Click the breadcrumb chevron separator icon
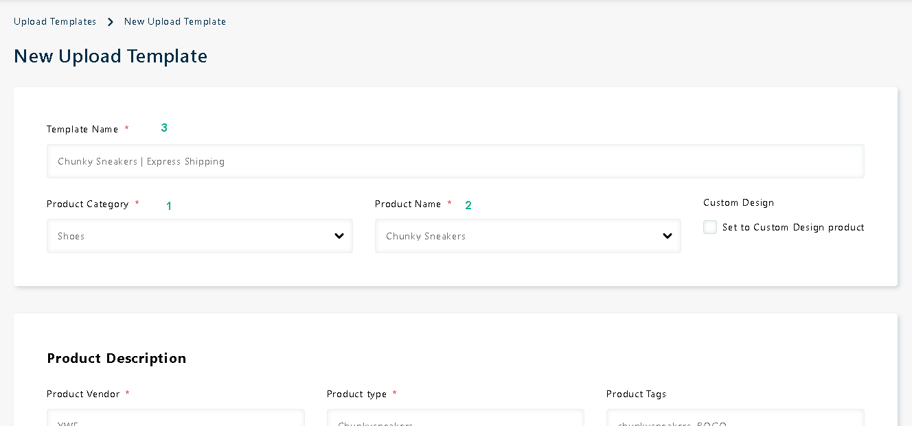Viewport: 912px width, 426px height. (111, 22)
